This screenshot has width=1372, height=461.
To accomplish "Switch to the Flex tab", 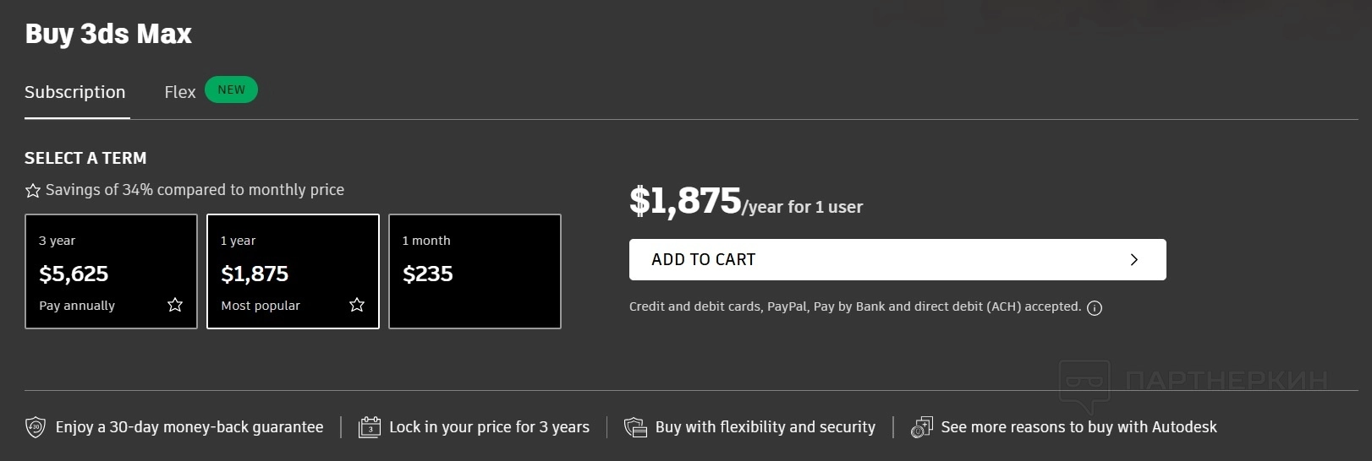I will [x=179, y=92].
